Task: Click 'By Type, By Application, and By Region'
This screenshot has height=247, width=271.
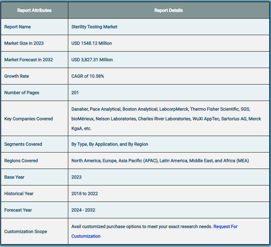Action: tap(109, 144)
